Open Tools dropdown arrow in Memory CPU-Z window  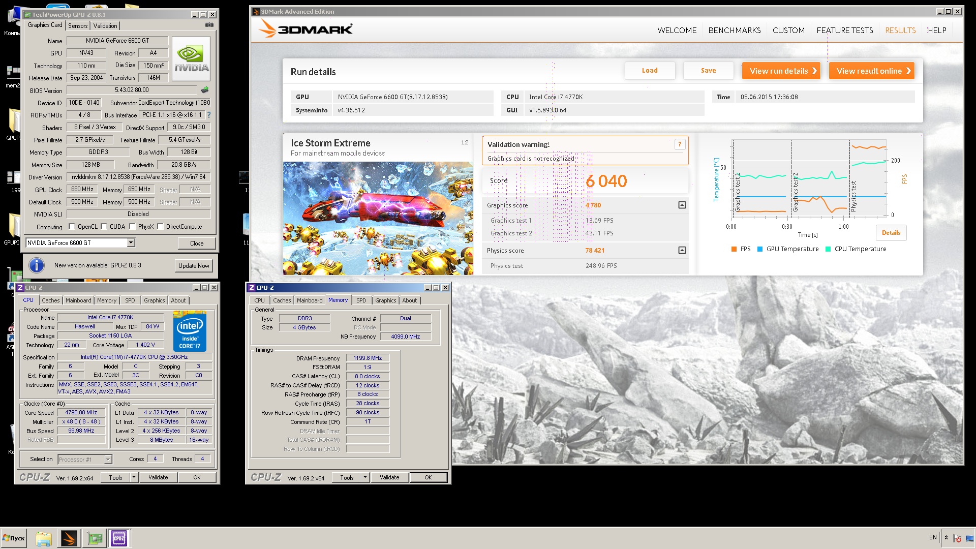coord(365,477)
